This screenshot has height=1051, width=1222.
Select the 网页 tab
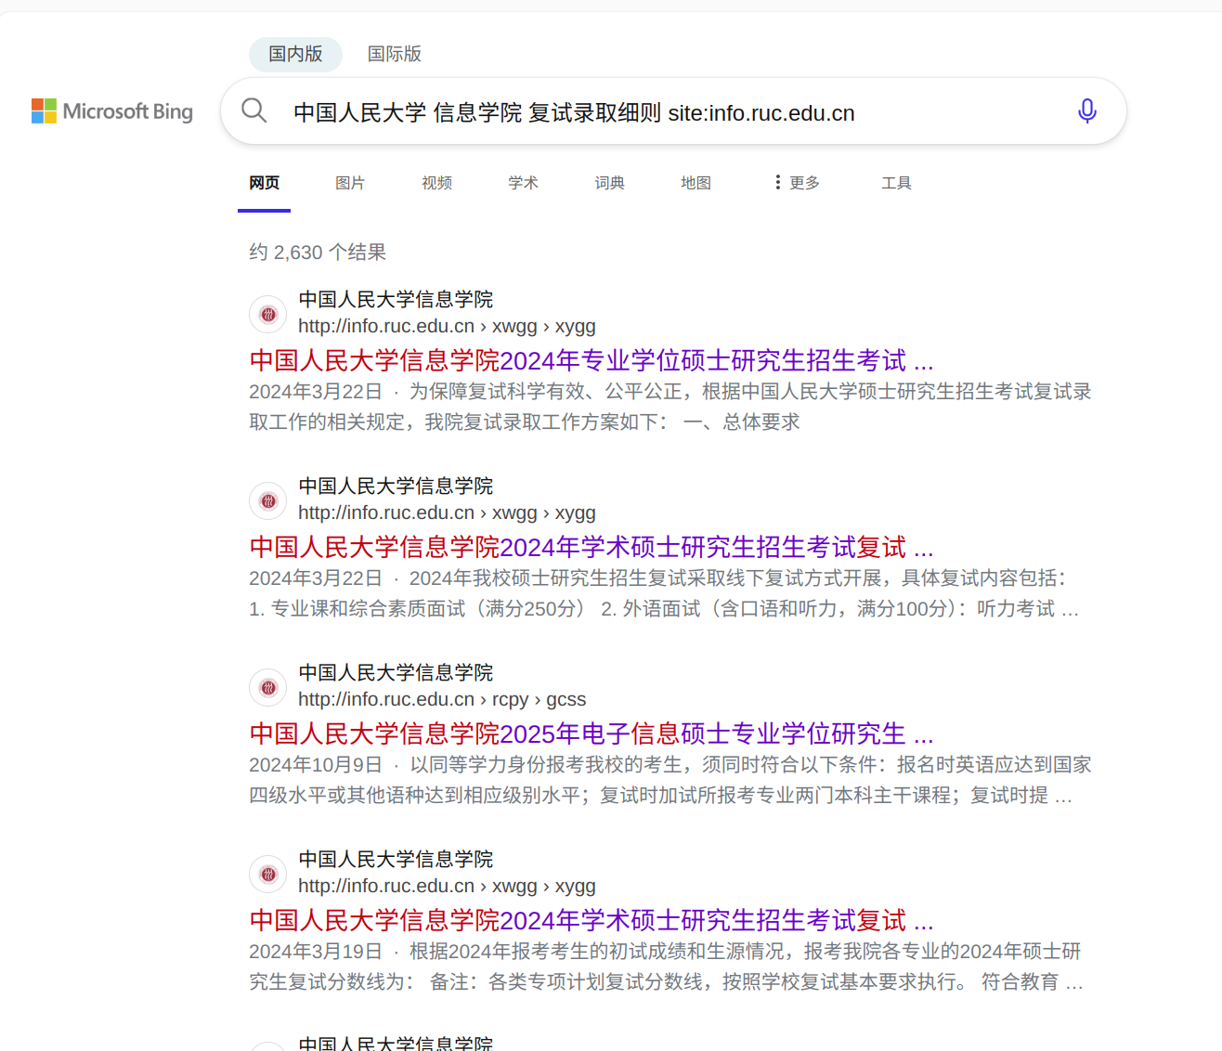click(264, 183)
